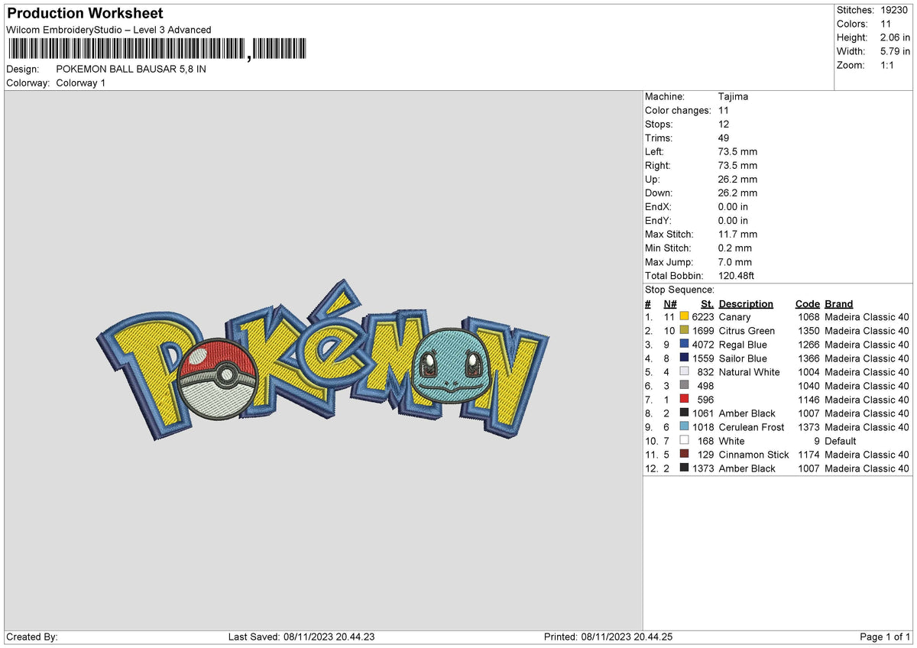Image resolution: width=917 pixels, height=648 pixels.
Task: Click the Stitches value 19230
Action: coord(896,10)
